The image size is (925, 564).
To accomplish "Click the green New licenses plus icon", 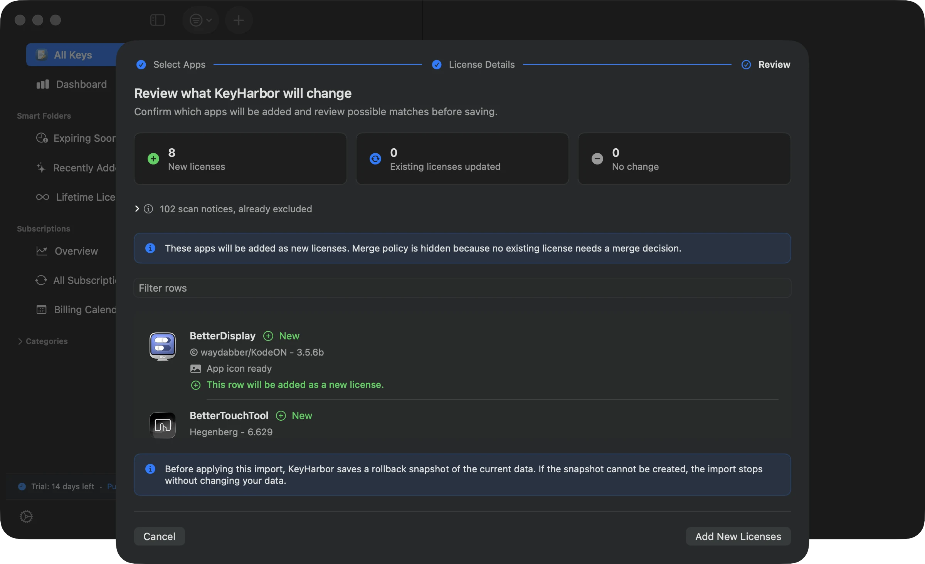I will pyautogui.click(x=153, y=159).
